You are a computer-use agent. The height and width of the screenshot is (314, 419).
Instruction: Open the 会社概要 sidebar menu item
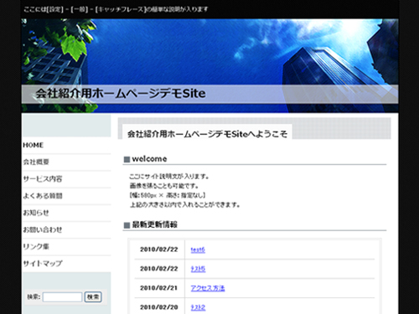coord(36,162)
